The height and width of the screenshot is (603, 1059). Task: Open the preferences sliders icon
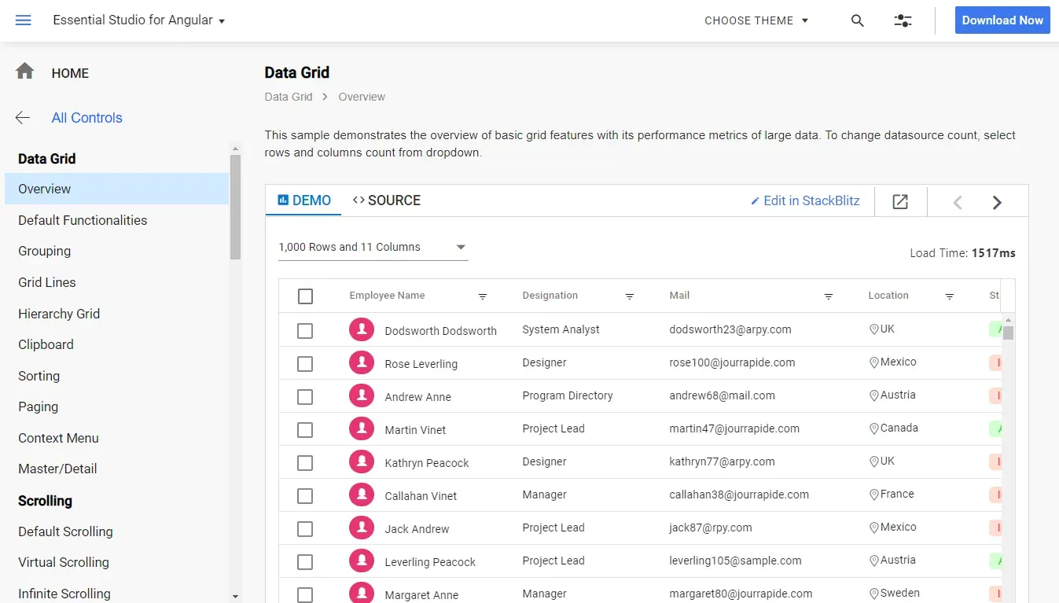pyautogui.click(x=903, y=21)
